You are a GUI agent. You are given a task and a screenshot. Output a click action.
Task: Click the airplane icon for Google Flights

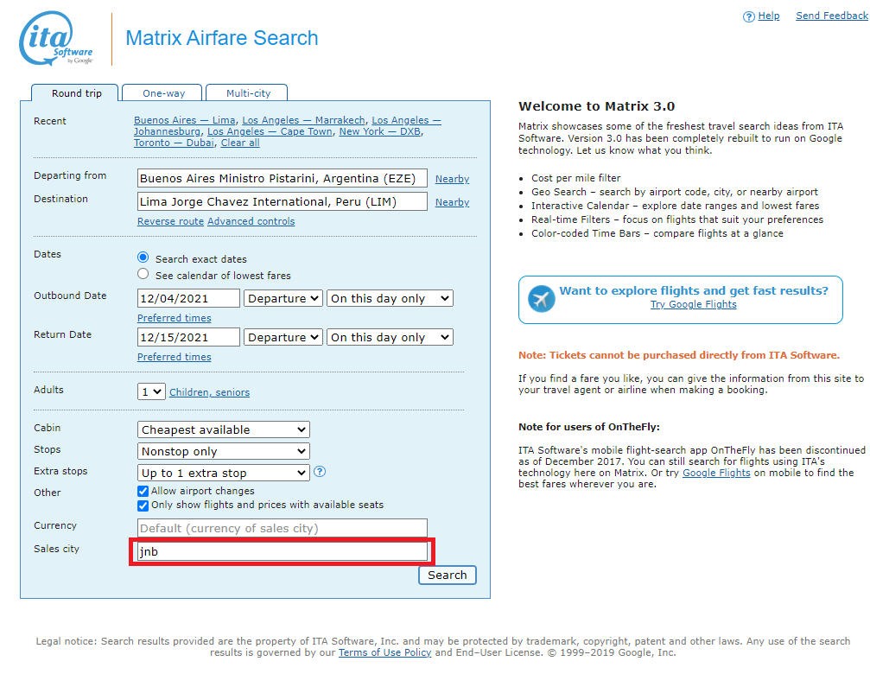pyautogui.click(x=541, y=298)
